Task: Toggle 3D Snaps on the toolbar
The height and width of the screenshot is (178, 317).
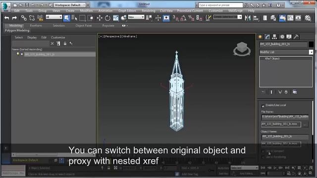Action: pos(176,18)
